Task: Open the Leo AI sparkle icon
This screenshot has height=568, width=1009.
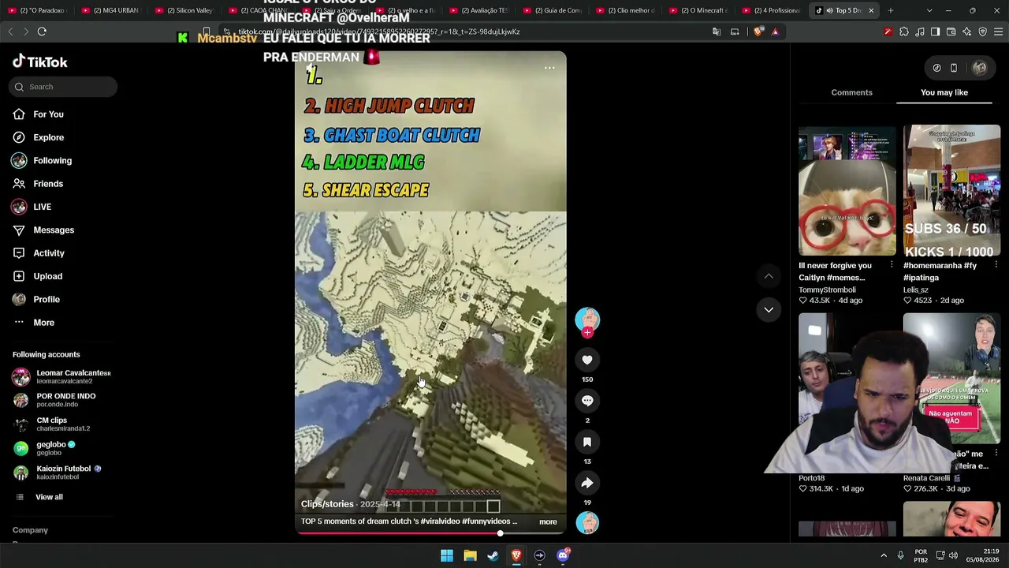Action: (x=966, y=32)
